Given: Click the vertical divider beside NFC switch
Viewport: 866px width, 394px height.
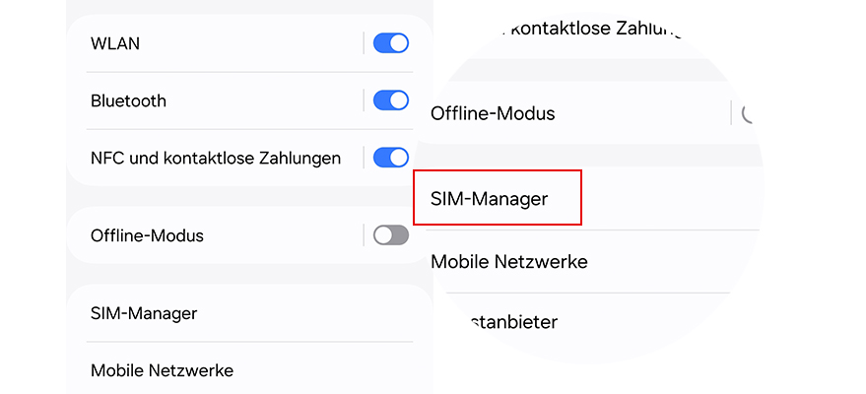Looking at the screenshot, I should click(x=363, y=158).
